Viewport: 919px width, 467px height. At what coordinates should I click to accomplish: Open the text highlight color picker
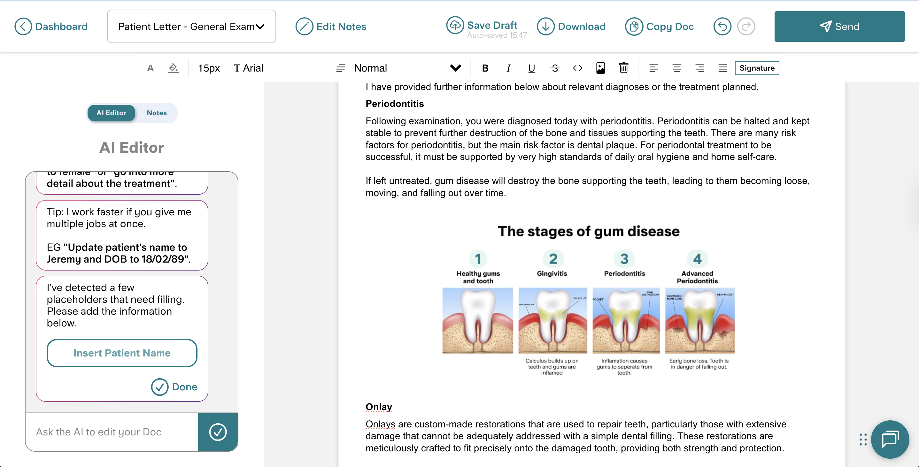click(x=174, y=68)
